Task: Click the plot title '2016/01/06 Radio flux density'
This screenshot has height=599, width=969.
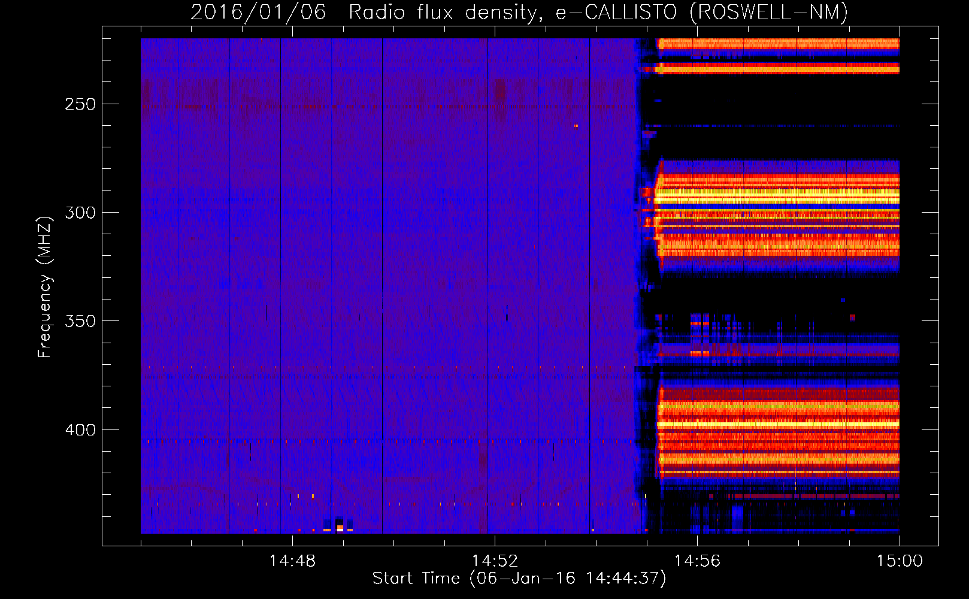Action: coord(367,12)
